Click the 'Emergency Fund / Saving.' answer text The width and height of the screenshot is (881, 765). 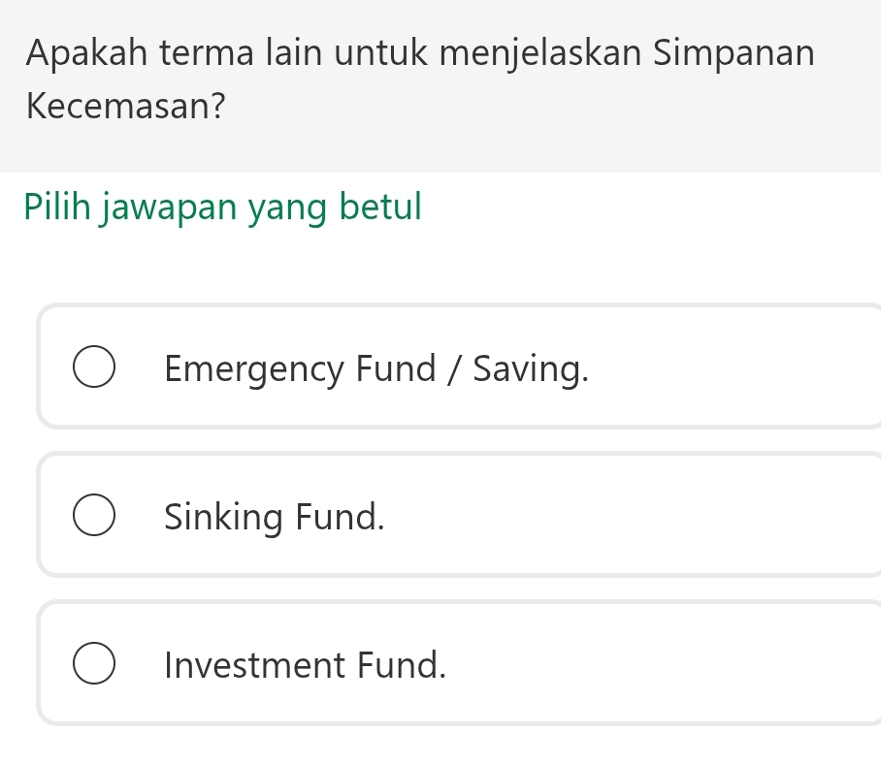tap(376, 369)
